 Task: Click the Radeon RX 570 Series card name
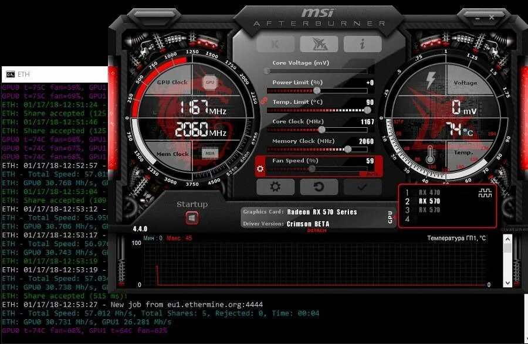coord(322,212)
